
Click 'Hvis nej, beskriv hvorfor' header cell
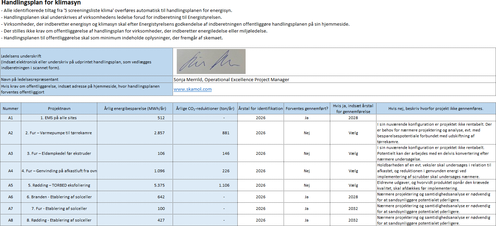coord(436,109)
